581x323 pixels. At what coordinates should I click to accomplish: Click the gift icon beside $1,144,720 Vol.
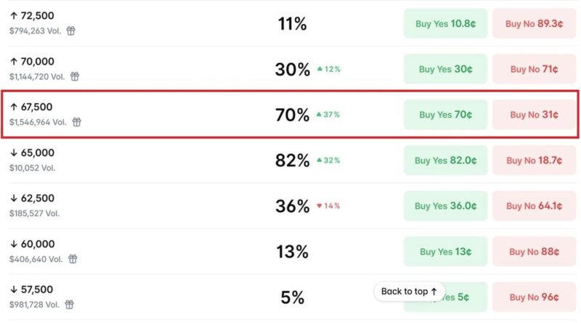[75, 76]
